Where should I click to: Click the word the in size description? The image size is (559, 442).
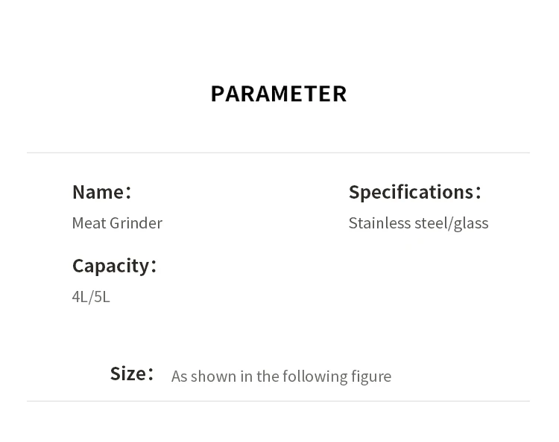click(268, 377)
